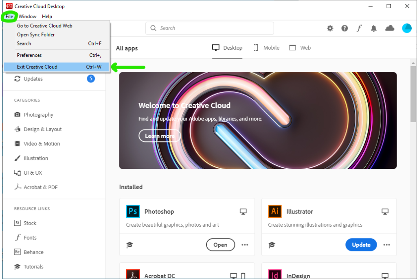Screen dimensions: 417x279
Task: Click the Illustration category icon
Action: point(17,158)
